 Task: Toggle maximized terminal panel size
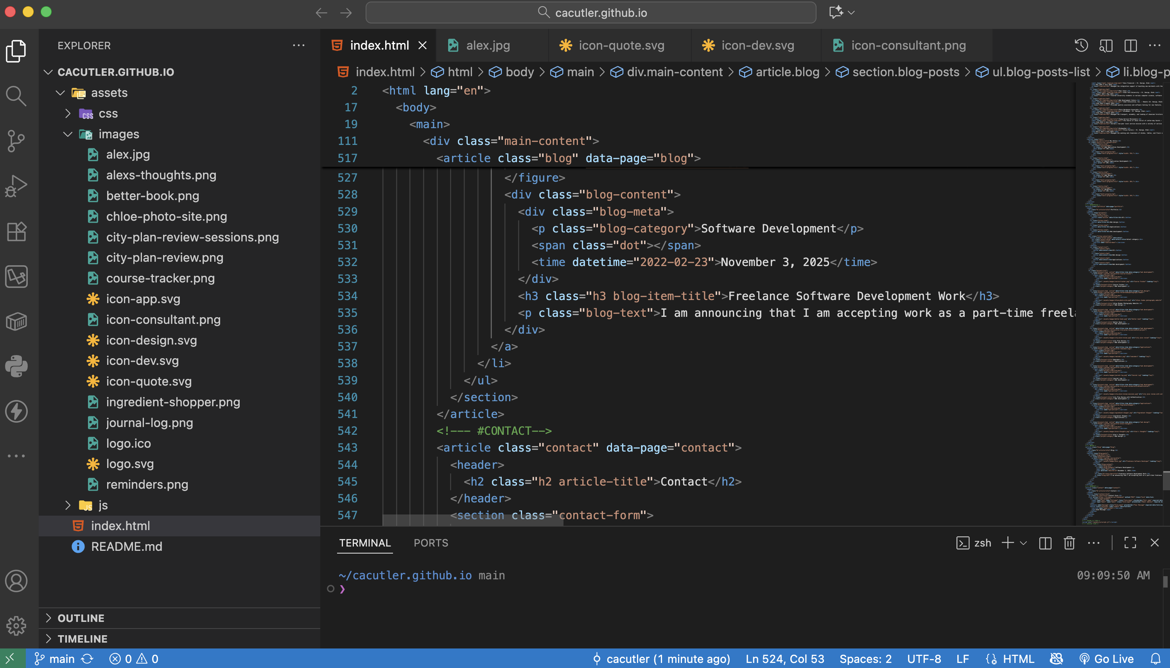click(1131, 543)
